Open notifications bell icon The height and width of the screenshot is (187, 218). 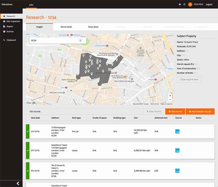click(184, 4)
